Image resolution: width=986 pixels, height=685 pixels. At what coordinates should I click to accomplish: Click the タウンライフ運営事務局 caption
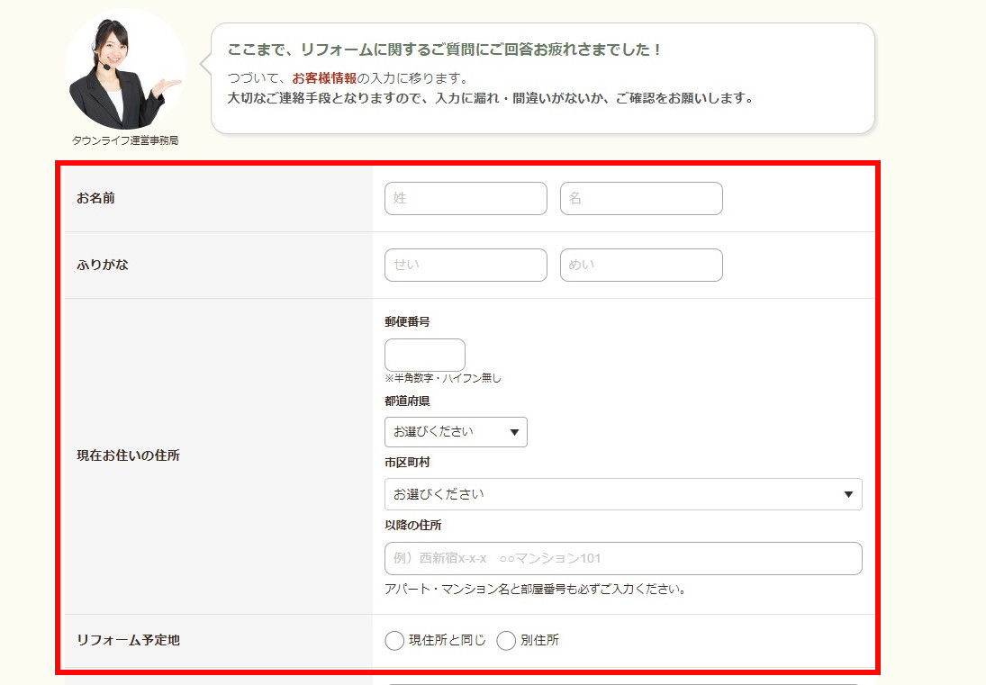125,141
